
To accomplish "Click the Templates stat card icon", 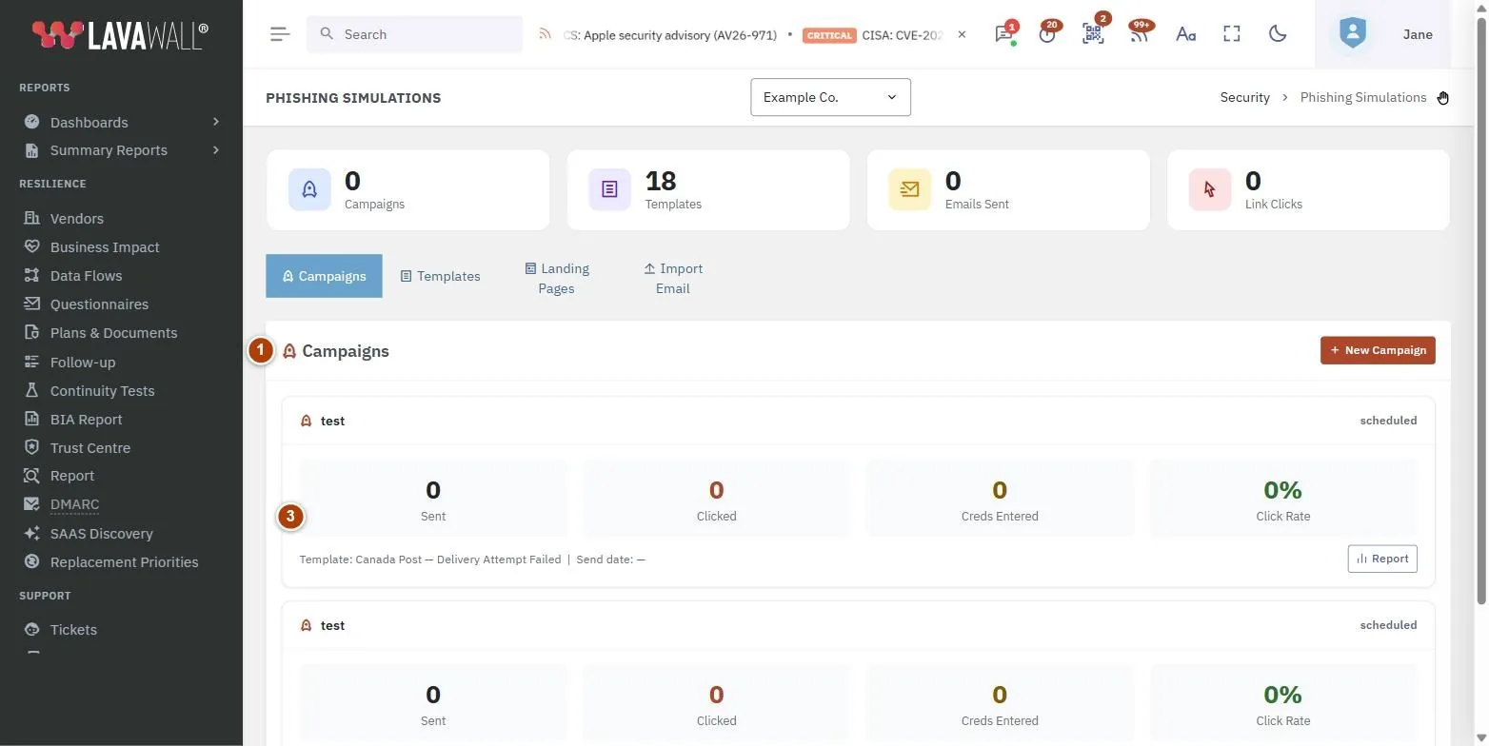I will pos(609,189).
